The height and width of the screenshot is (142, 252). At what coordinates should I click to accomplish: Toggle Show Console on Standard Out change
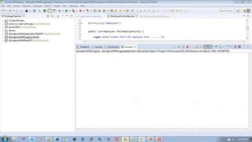tap(206, 47)
